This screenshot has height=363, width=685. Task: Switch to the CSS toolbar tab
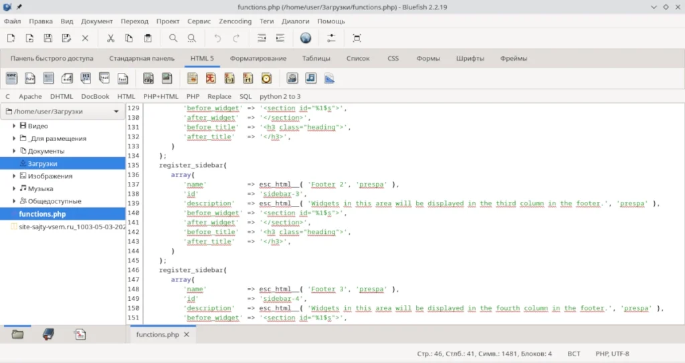tap(393, 58)
